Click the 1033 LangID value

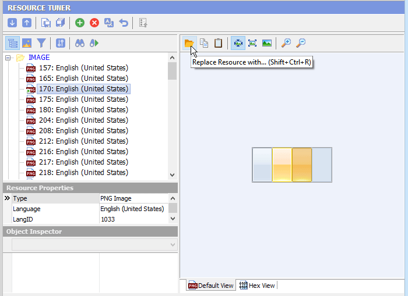tap(108, 219)
